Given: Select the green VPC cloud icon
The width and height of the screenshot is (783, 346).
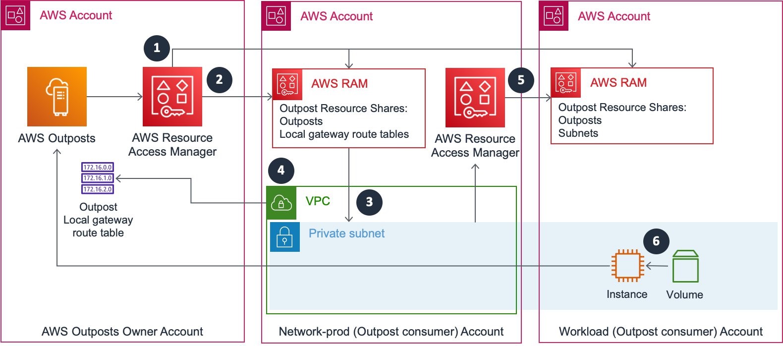Looking at the screenshot, I should [281, 203].
